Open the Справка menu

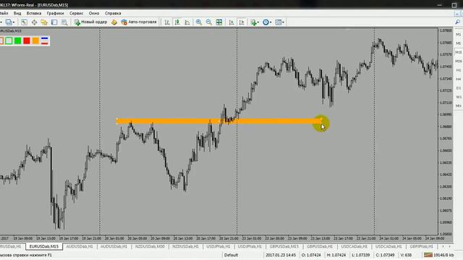coord(113,13)
